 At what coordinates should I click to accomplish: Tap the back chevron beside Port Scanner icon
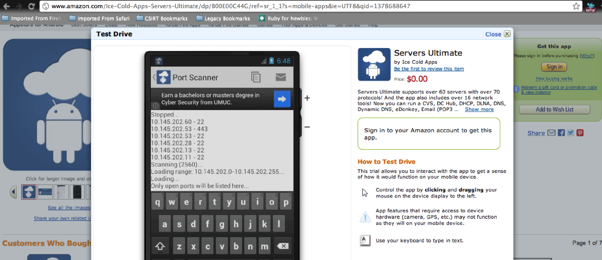pos(154,77)
